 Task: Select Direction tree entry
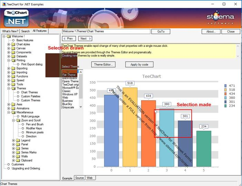(x=31, y=136)
